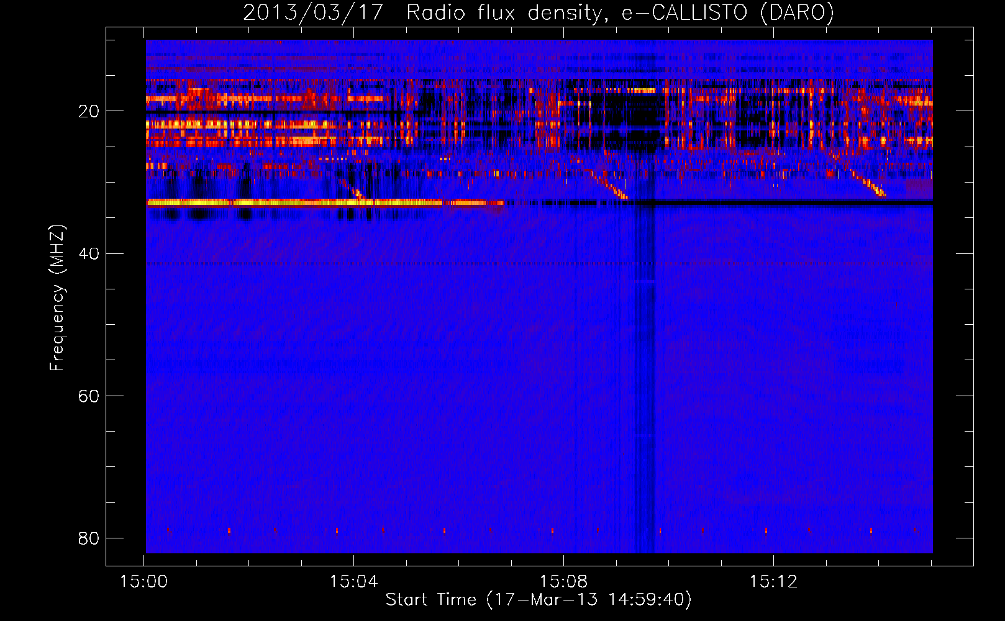Click the 60 frequency tick label

pyautogui.click(x=88, y=396)
